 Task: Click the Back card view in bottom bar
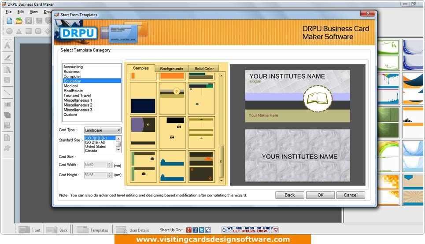pyautogui.click(x=57, y=230)
